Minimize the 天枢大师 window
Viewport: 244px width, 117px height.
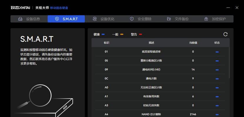tap(228, 8)
